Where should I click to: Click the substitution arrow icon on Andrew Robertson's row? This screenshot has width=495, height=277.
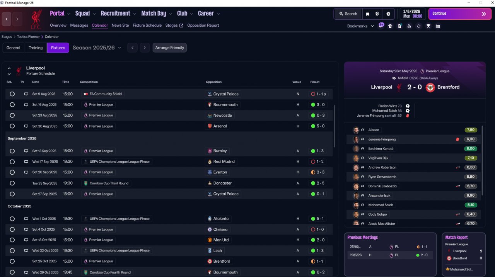pyautogui.click(x=458, y=168)
